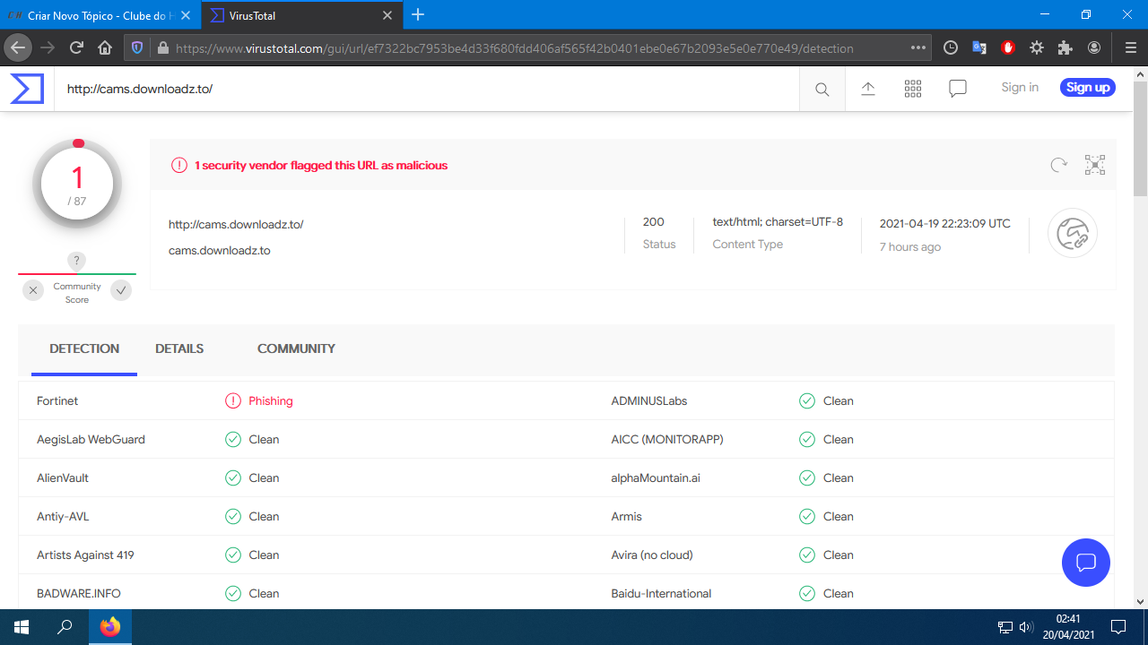The height and width of the screenshot is (645, 1148).
Task: Toggle the Firefox tracking protection shield
Action: [x=137, y=47]
